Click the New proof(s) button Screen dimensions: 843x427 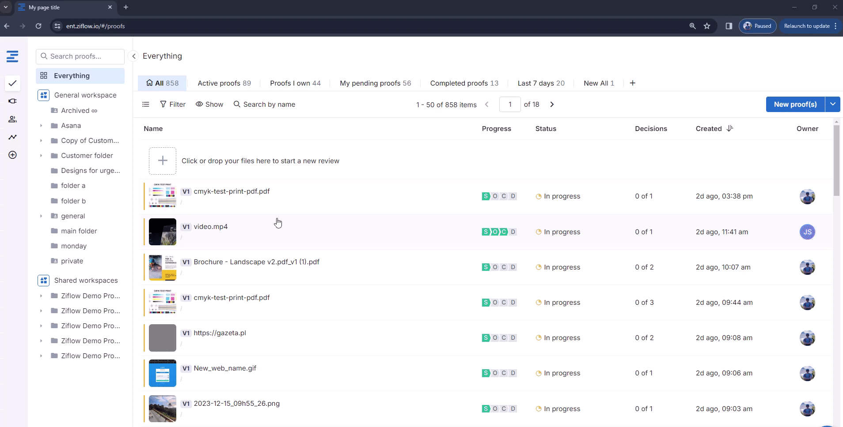click(795, 104)
